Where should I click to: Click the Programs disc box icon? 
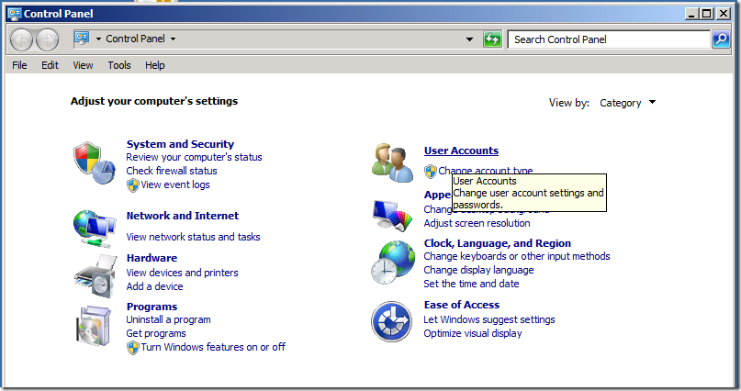pyautogui.click(x=94, y=326)
